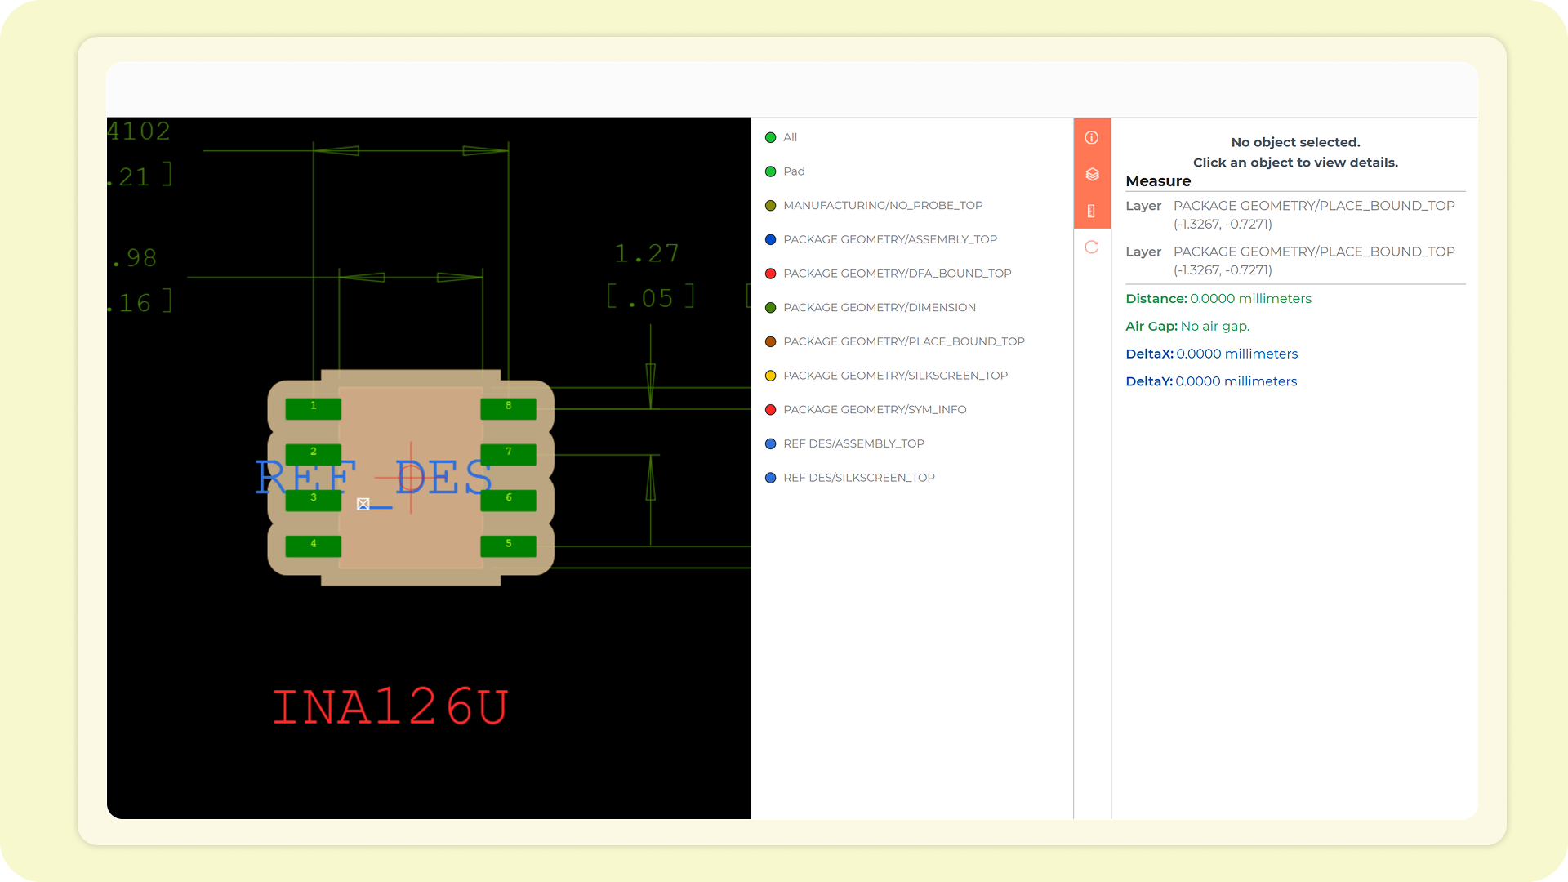Click the 1.27 dimension value
Viewport: 1568px width, 882px height.
point(647,253)
